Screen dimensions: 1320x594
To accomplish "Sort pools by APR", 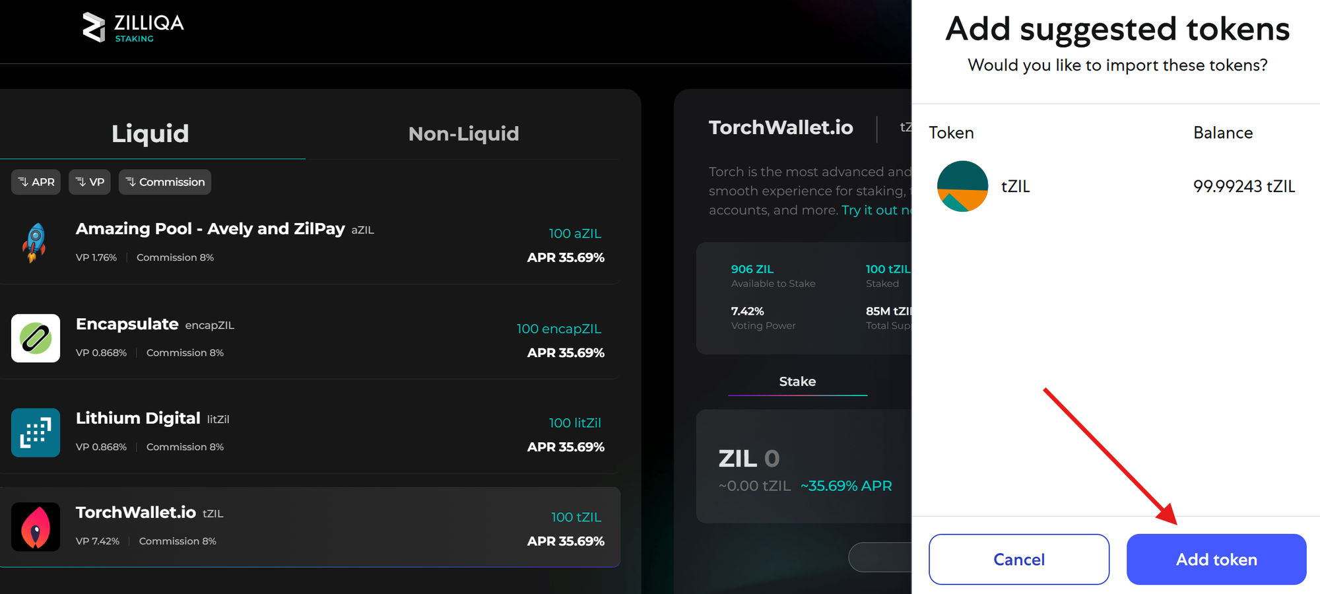I will (x=36, y=182).
